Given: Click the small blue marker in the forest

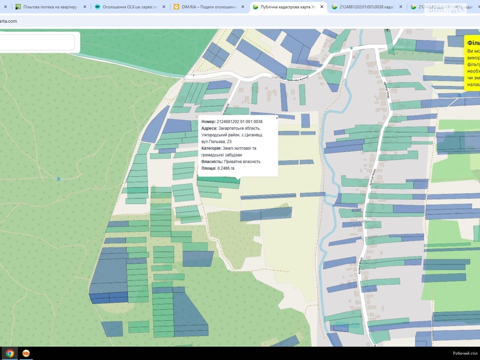Looking at the screenshot, I should [59, 179].
